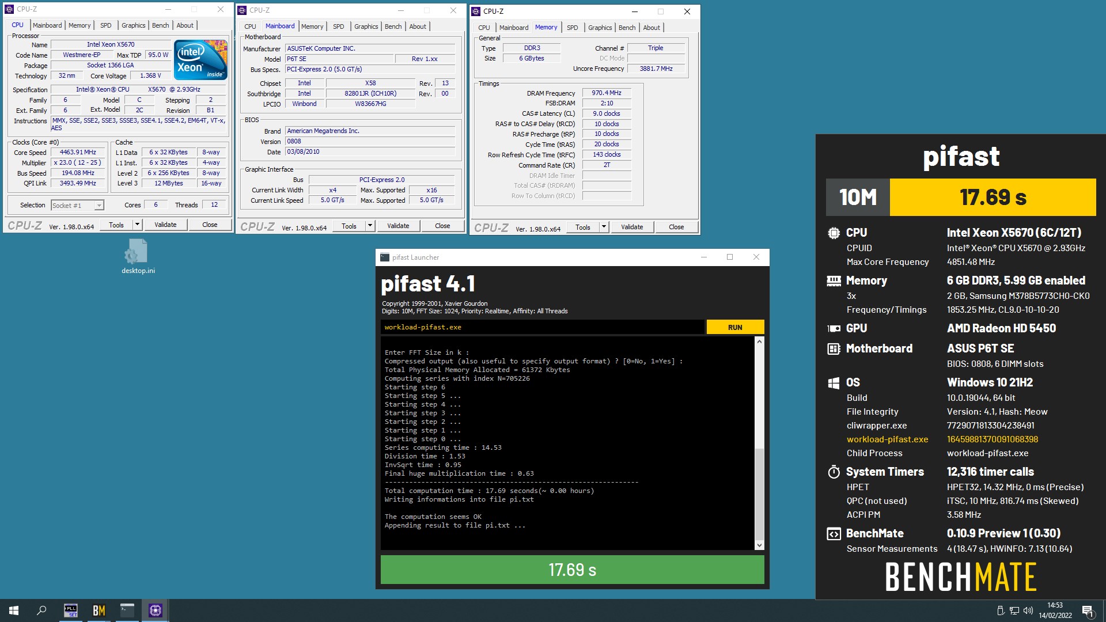Switch to CPU tab in Memory window
Viewport: 1106px width, 622px height.
[484, 28]
